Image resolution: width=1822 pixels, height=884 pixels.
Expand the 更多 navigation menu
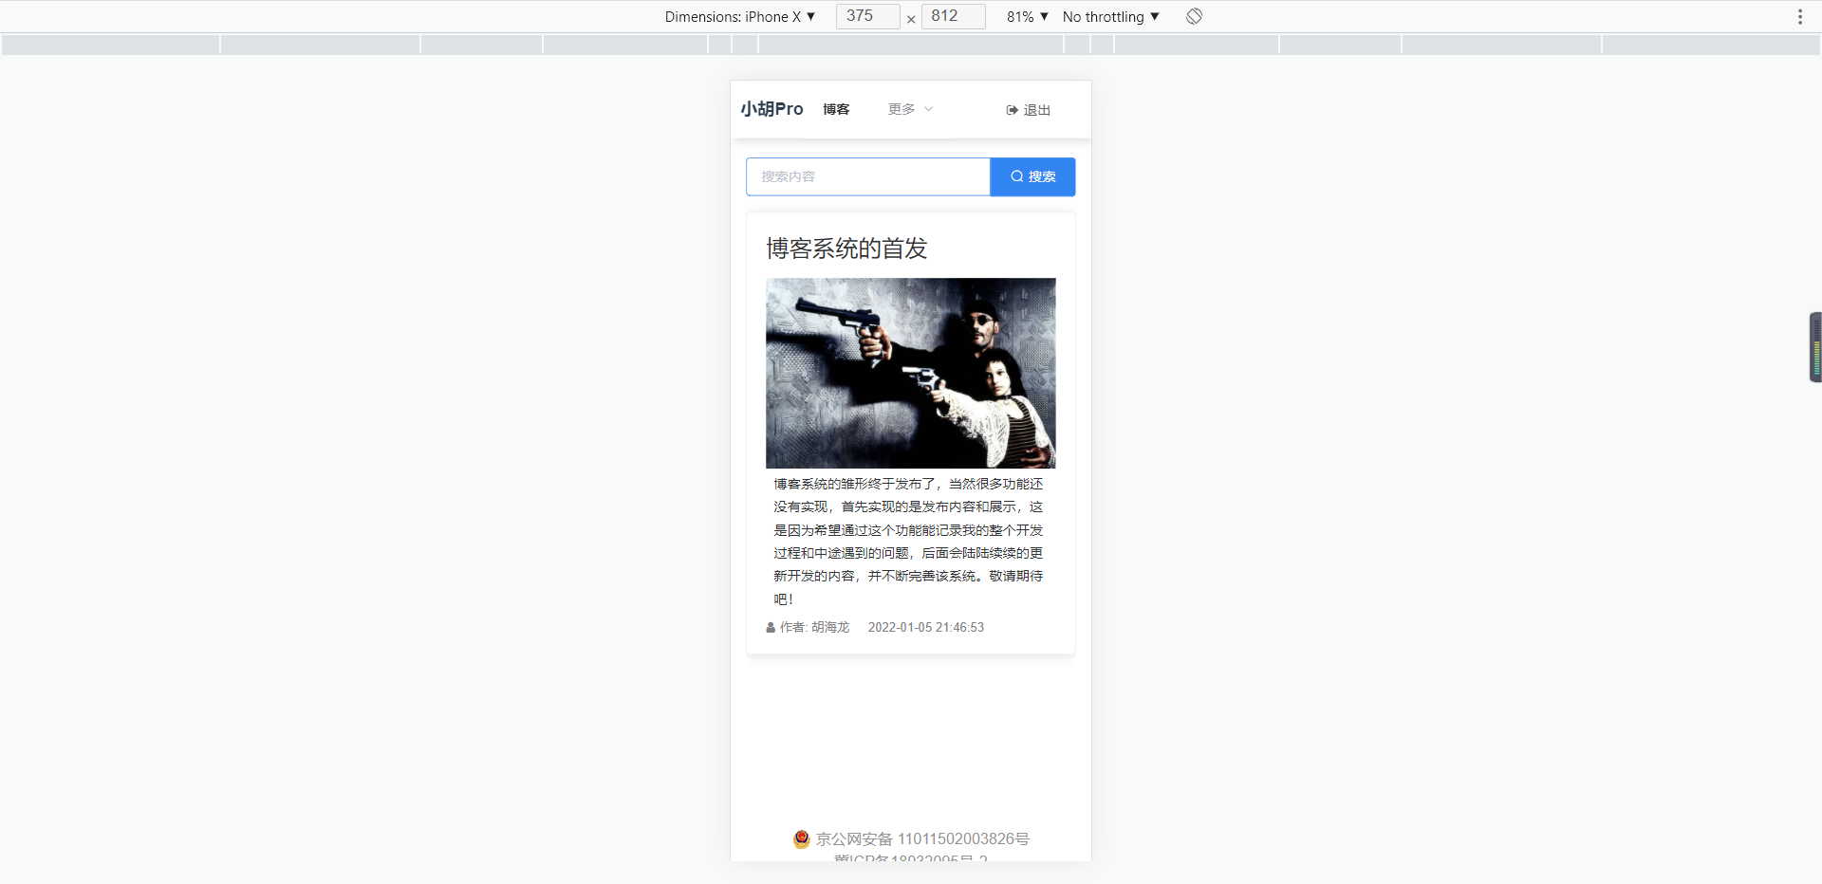(x=908, y=109)
